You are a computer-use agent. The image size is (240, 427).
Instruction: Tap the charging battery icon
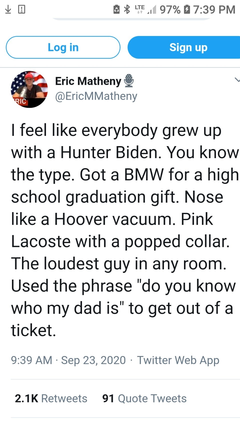click(x=187, y=10)
